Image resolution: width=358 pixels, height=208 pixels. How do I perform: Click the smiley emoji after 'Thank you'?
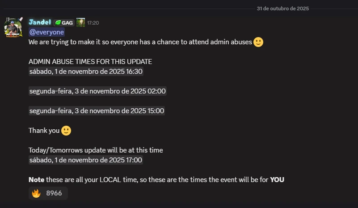pyautogui.click(x=66, y=131)
